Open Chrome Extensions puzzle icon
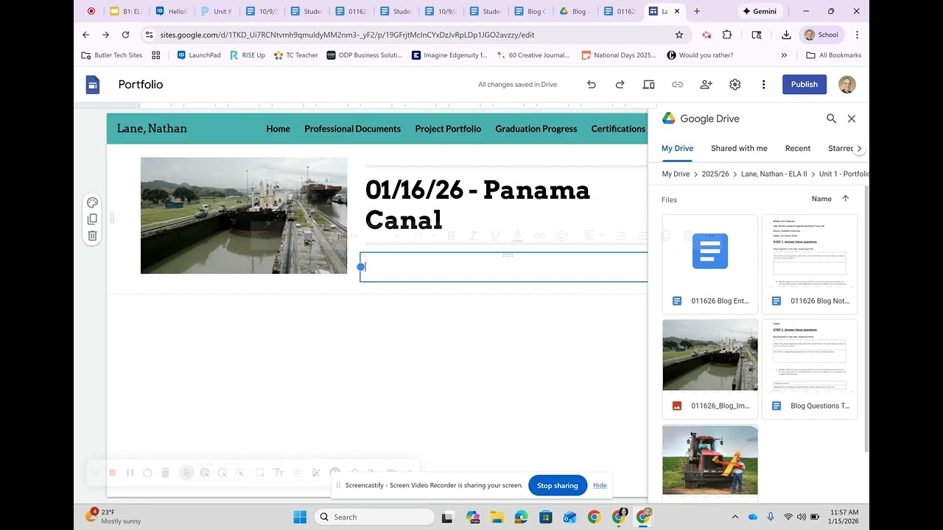The height and width of the screenshot is (530, 943). [727, 35]
